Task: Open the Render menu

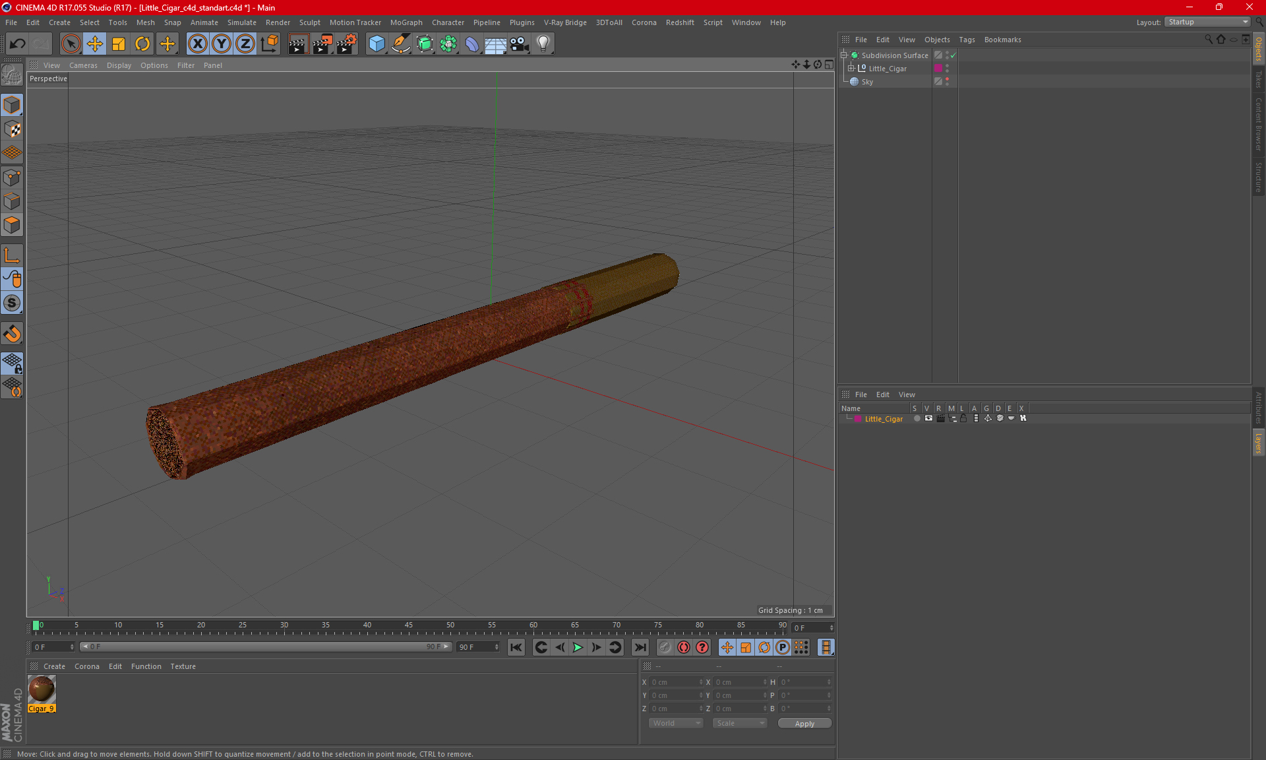Action: (278, 22)
